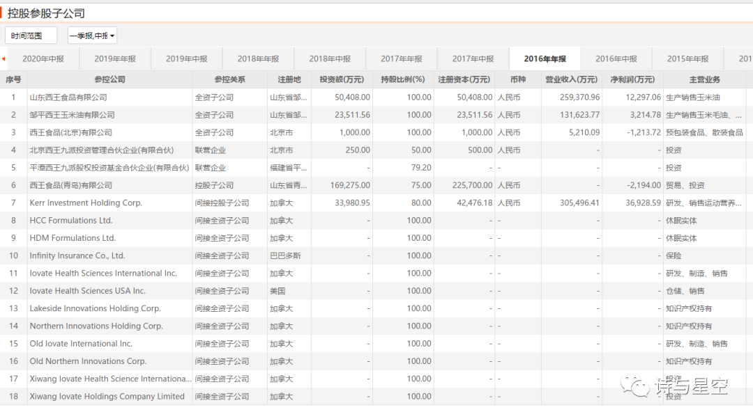The image size is (753, 419).
Task: Sort by the 投资额(万元) column header
Action: (x=342, y=79)
